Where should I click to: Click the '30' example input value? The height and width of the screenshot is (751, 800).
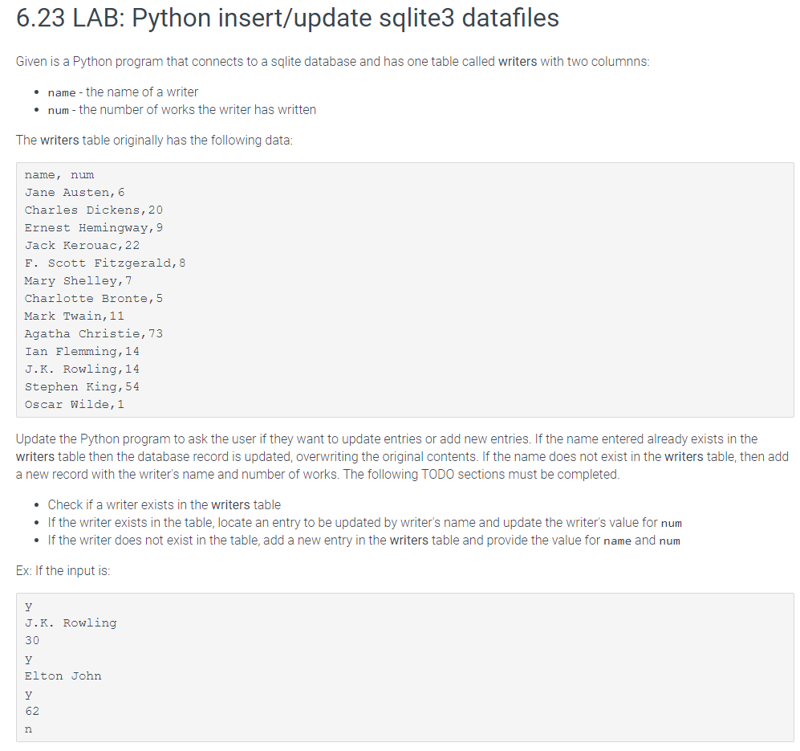pyautogui.click(x=32, y=641)
